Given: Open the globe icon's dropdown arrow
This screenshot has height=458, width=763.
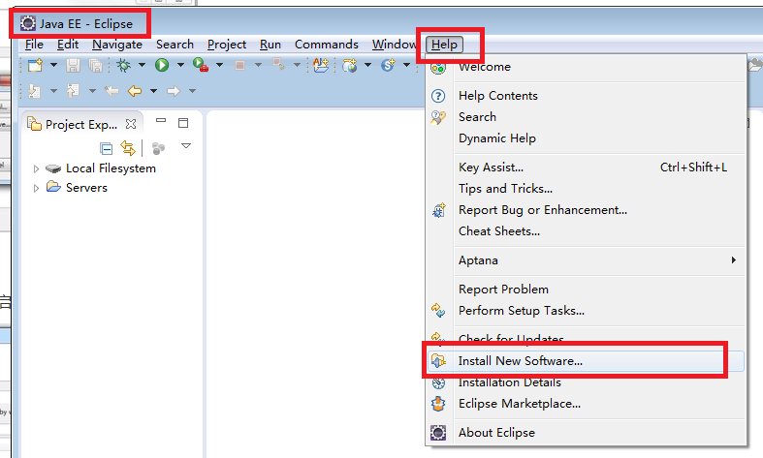Looking at the screenshot, I should [367, 65].
